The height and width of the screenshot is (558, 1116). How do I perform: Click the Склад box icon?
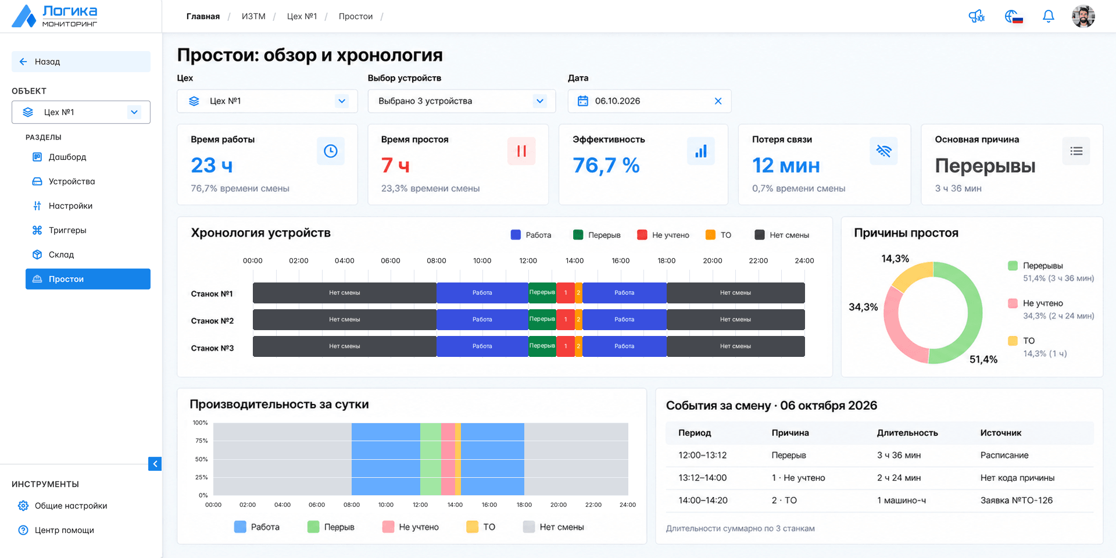pyautogui.click(x=37, y=255)
